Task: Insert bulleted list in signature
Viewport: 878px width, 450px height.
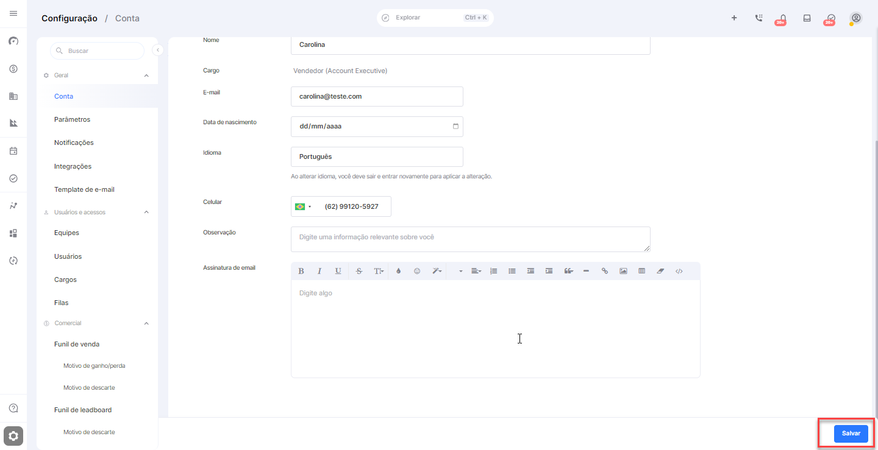Action: click(x=512, y=271)
